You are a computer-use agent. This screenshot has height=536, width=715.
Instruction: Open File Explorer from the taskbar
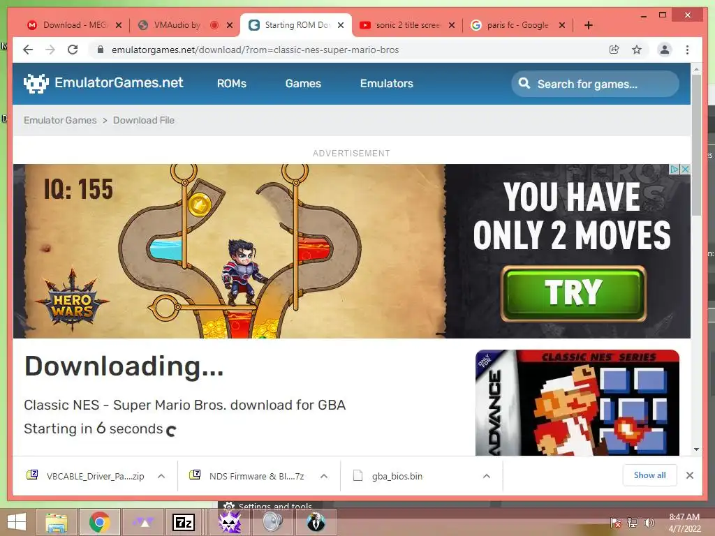point(57,522)
